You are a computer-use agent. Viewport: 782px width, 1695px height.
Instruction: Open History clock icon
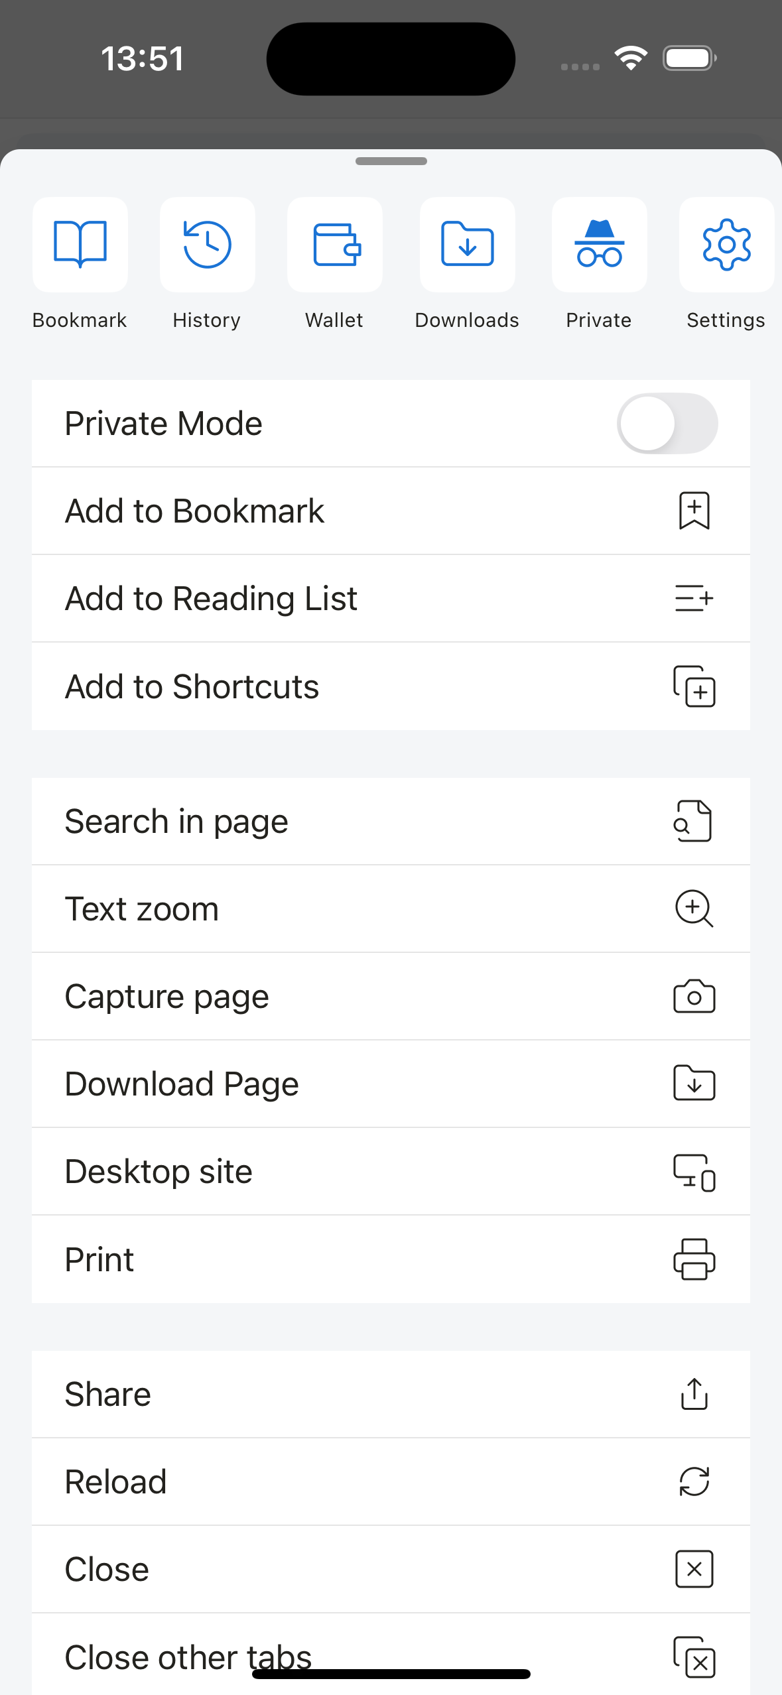coord(207,245)
